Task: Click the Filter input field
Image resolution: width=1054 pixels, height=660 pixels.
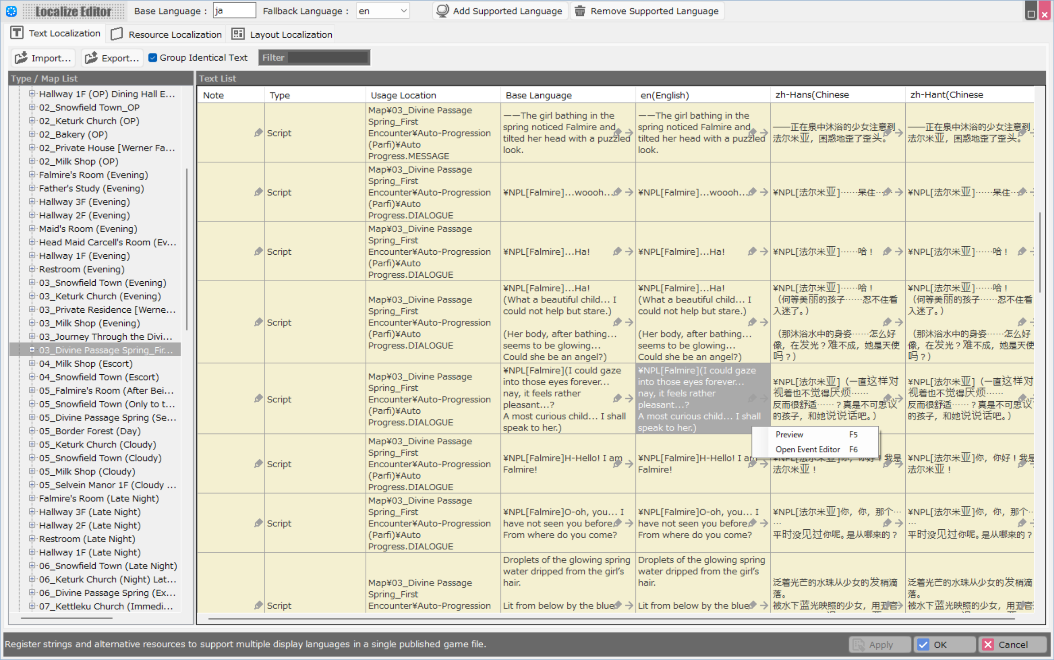Action: [x=328, y=58]
